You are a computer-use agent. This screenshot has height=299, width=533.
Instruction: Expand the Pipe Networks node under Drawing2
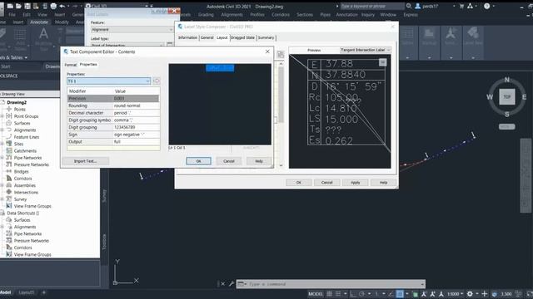2,158
